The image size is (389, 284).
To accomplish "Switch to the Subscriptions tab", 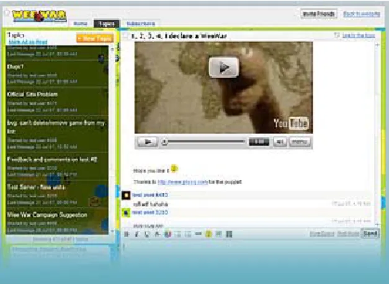I will pyautogui.click(x=141, y=24).
